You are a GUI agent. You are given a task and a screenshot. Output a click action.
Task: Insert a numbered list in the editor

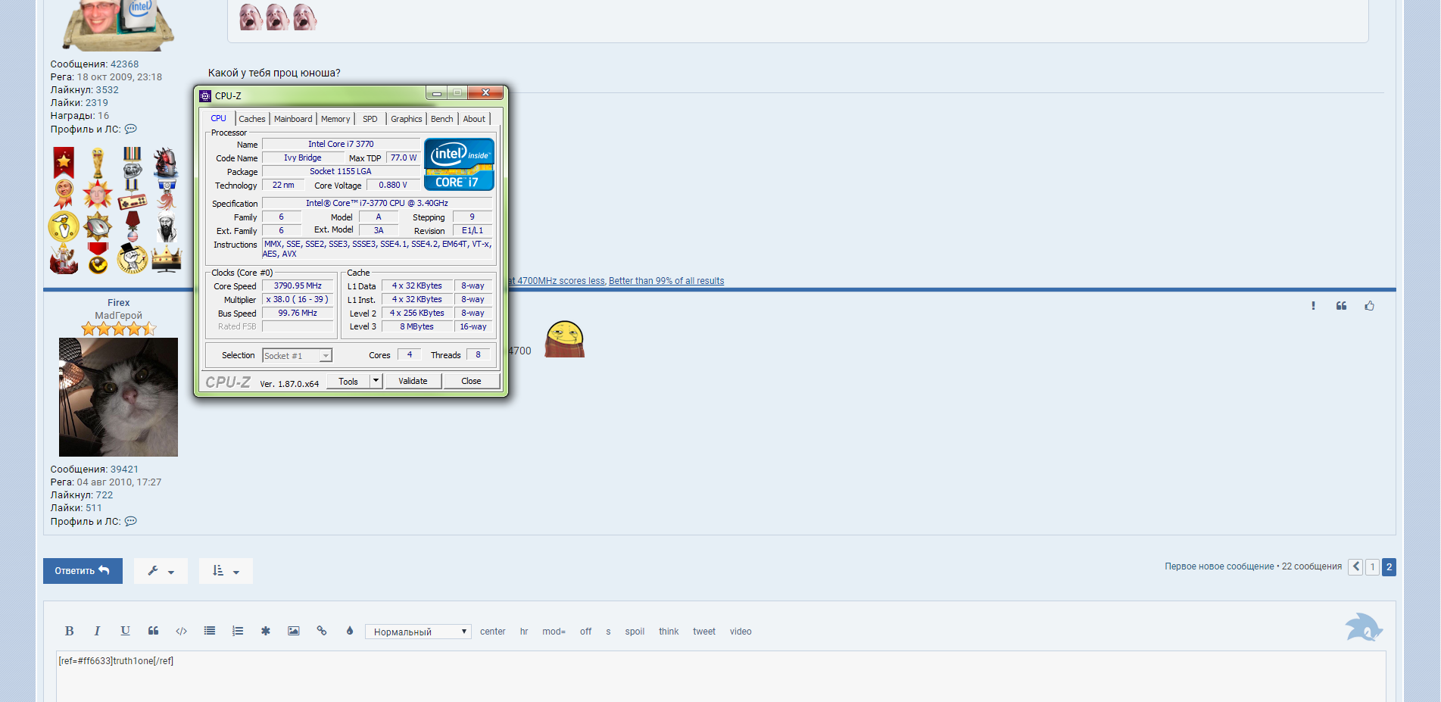point(238,631)
